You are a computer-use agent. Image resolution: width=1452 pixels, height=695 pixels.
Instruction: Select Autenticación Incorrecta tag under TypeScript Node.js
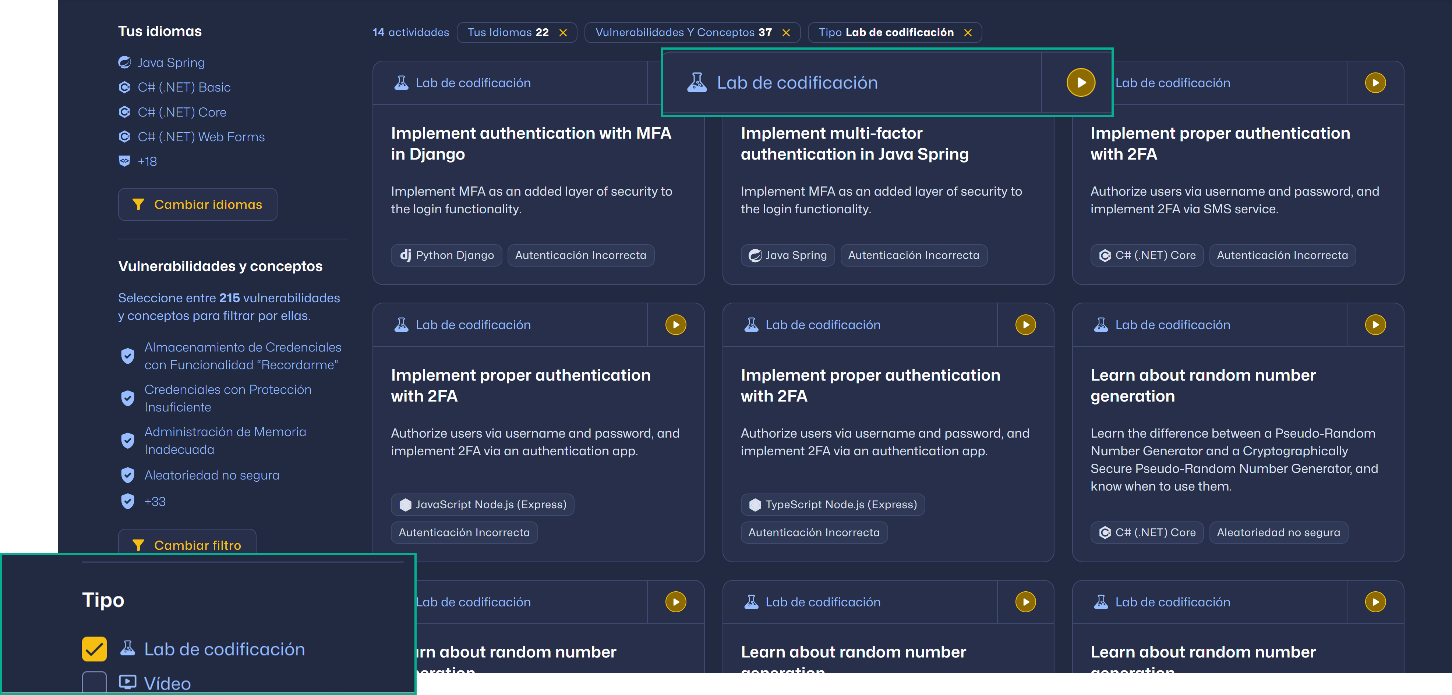click(814, 533)
